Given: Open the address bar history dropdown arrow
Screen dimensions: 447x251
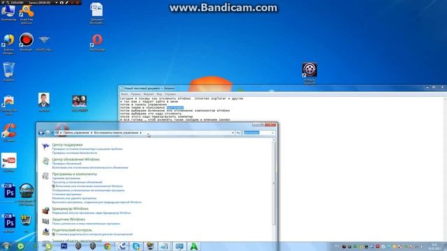Looking at the screenshot, I should click(x=233, y=132).
